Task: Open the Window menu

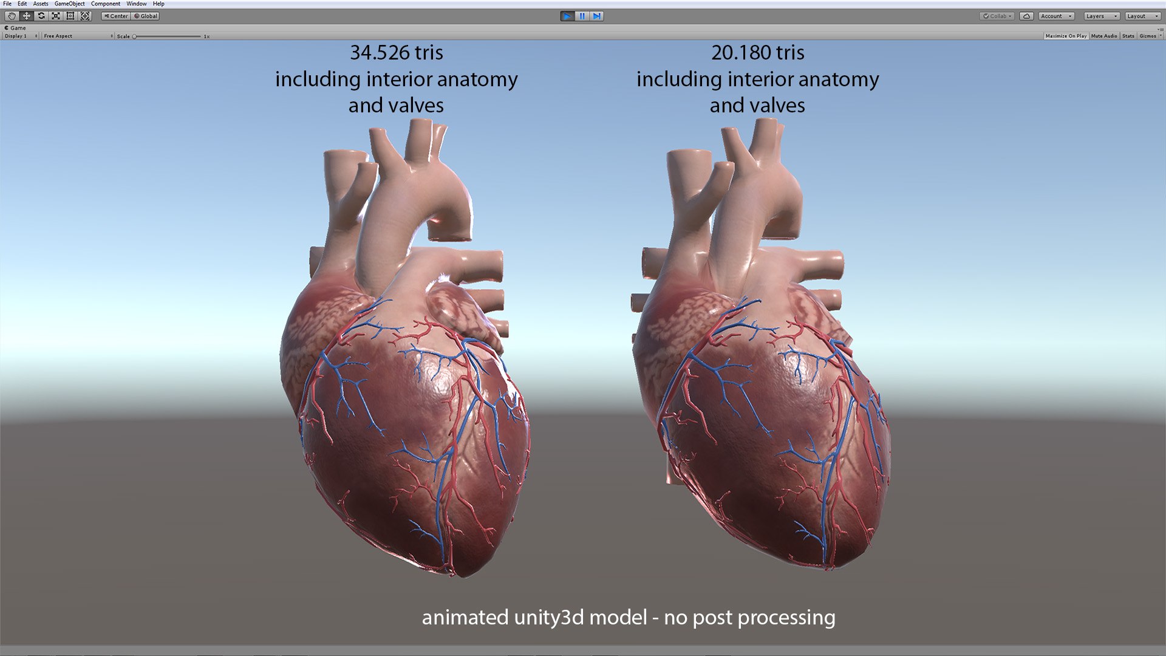Action: 137,4
